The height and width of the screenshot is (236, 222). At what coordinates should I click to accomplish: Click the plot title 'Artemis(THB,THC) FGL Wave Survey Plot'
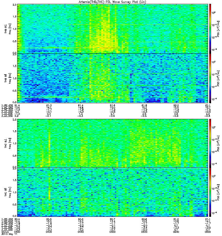(x=112, y=2)
